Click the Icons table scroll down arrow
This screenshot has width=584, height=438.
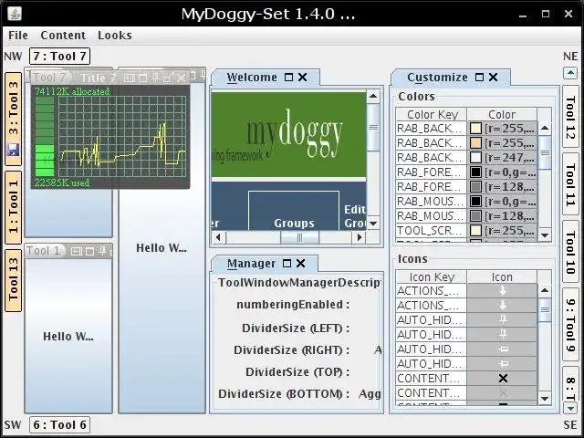(545, 399)
